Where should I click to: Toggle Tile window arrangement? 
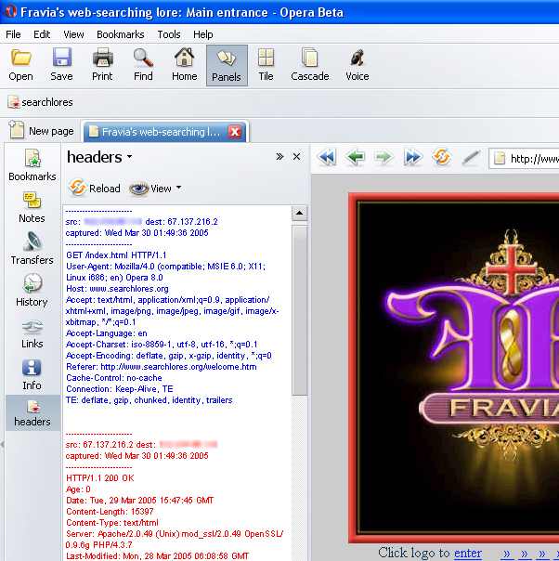pos(266,65)
